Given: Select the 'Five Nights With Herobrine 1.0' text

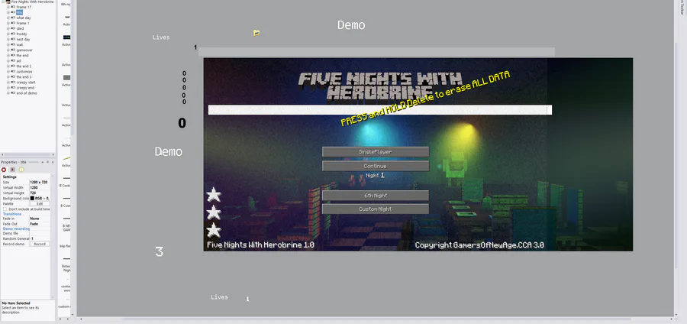Looking at the screenshot, I should point(261,245).
